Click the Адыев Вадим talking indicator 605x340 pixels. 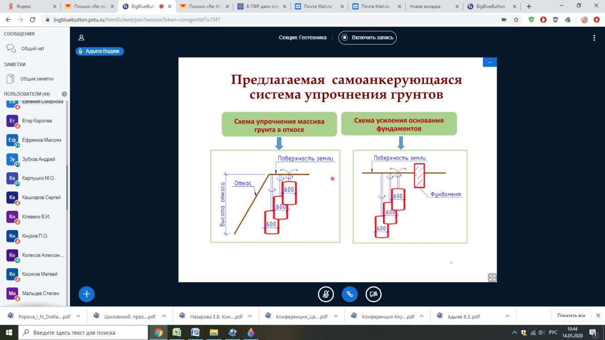coord(99,51)
